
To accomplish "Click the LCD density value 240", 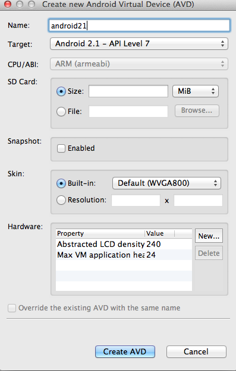I will point(153,244).
